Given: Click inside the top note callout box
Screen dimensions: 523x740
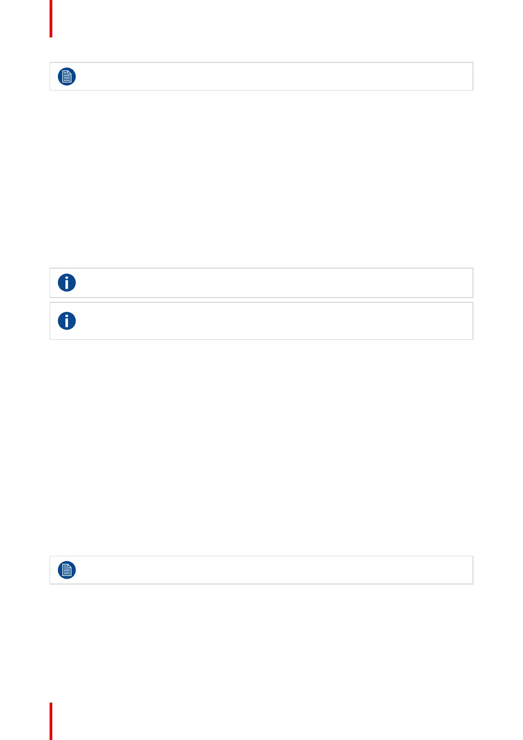Looking at the screenshot, I should [x=272, y=76].
